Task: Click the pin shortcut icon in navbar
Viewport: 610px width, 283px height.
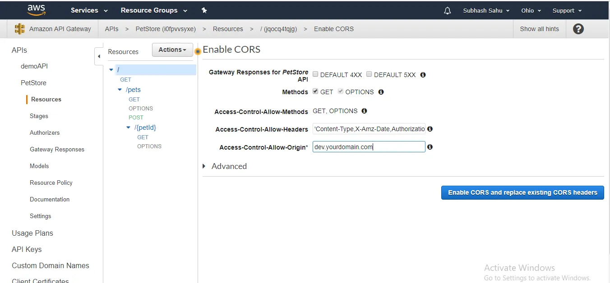Action: tap(204, 10)
